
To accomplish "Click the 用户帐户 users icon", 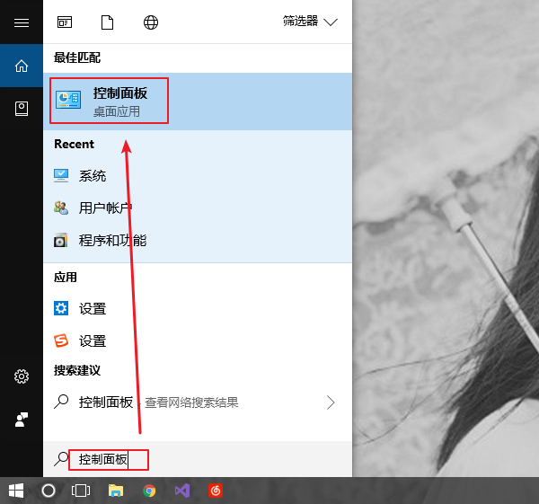I will point(61,208).
